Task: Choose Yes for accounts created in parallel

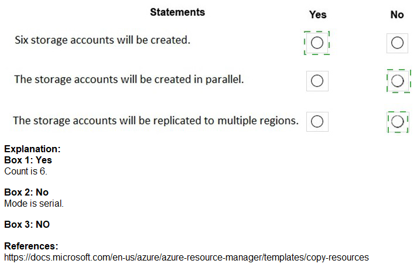Action: click(x=317, y=81)
